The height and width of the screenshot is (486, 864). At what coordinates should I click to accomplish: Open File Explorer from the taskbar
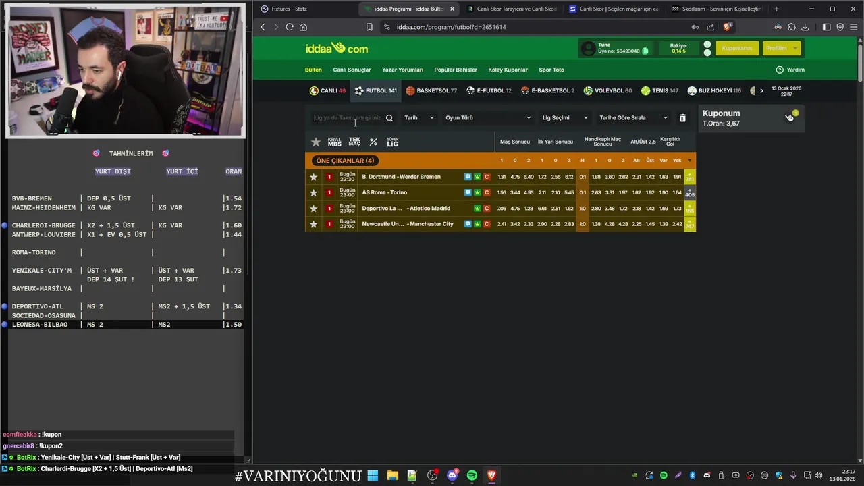click(393, 475)
